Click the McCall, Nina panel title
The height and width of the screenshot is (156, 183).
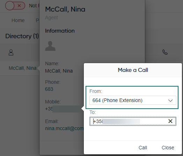[65, 9]
